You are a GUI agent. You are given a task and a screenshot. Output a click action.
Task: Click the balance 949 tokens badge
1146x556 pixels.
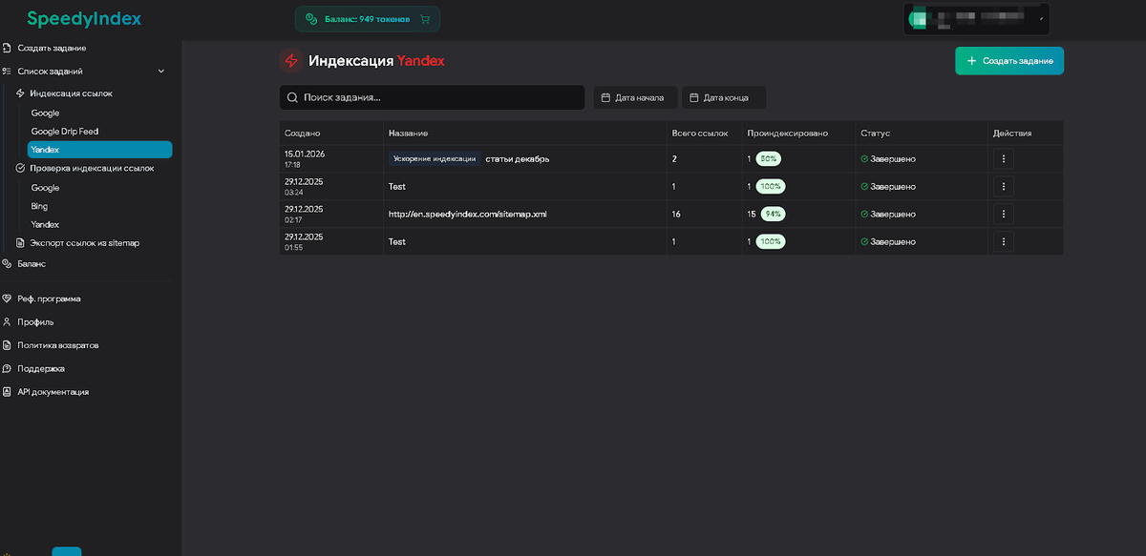(x=368, y=19)
